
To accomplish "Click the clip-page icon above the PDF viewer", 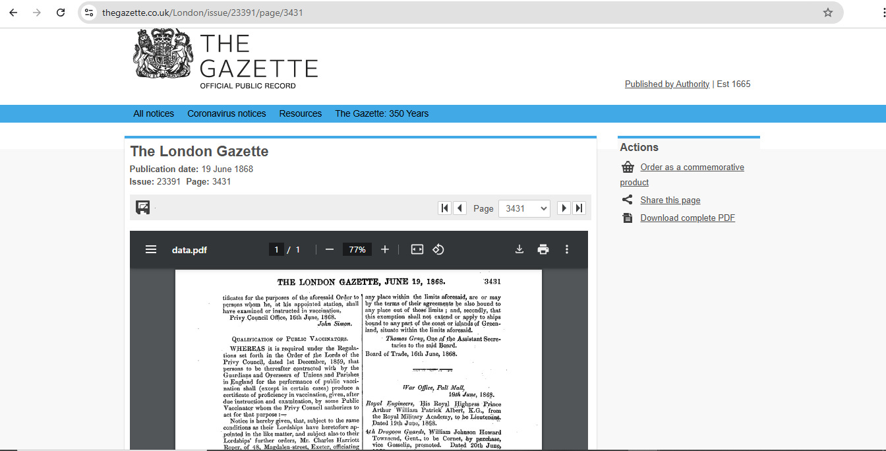I will 142,208.
